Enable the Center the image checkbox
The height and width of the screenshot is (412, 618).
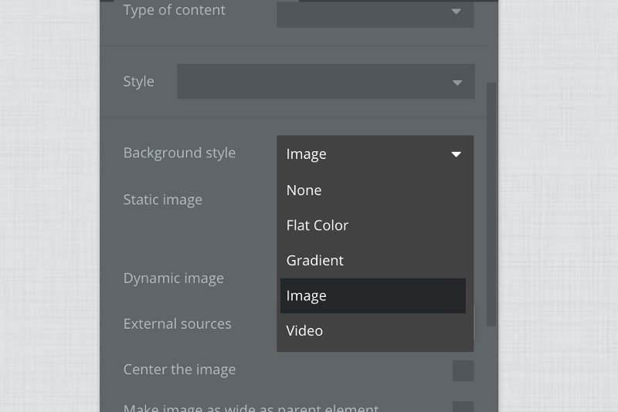tap(463, 370)
